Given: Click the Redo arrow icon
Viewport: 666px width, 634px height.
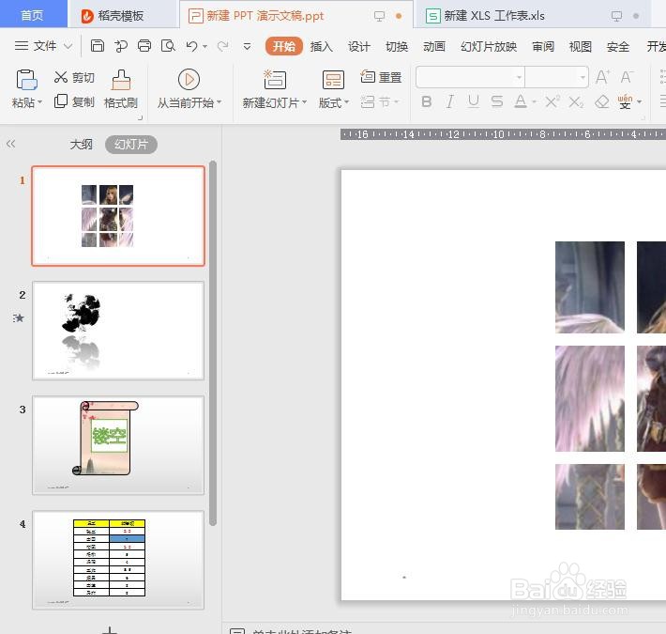Looking at the screenshot, I should tap(223, 45).
